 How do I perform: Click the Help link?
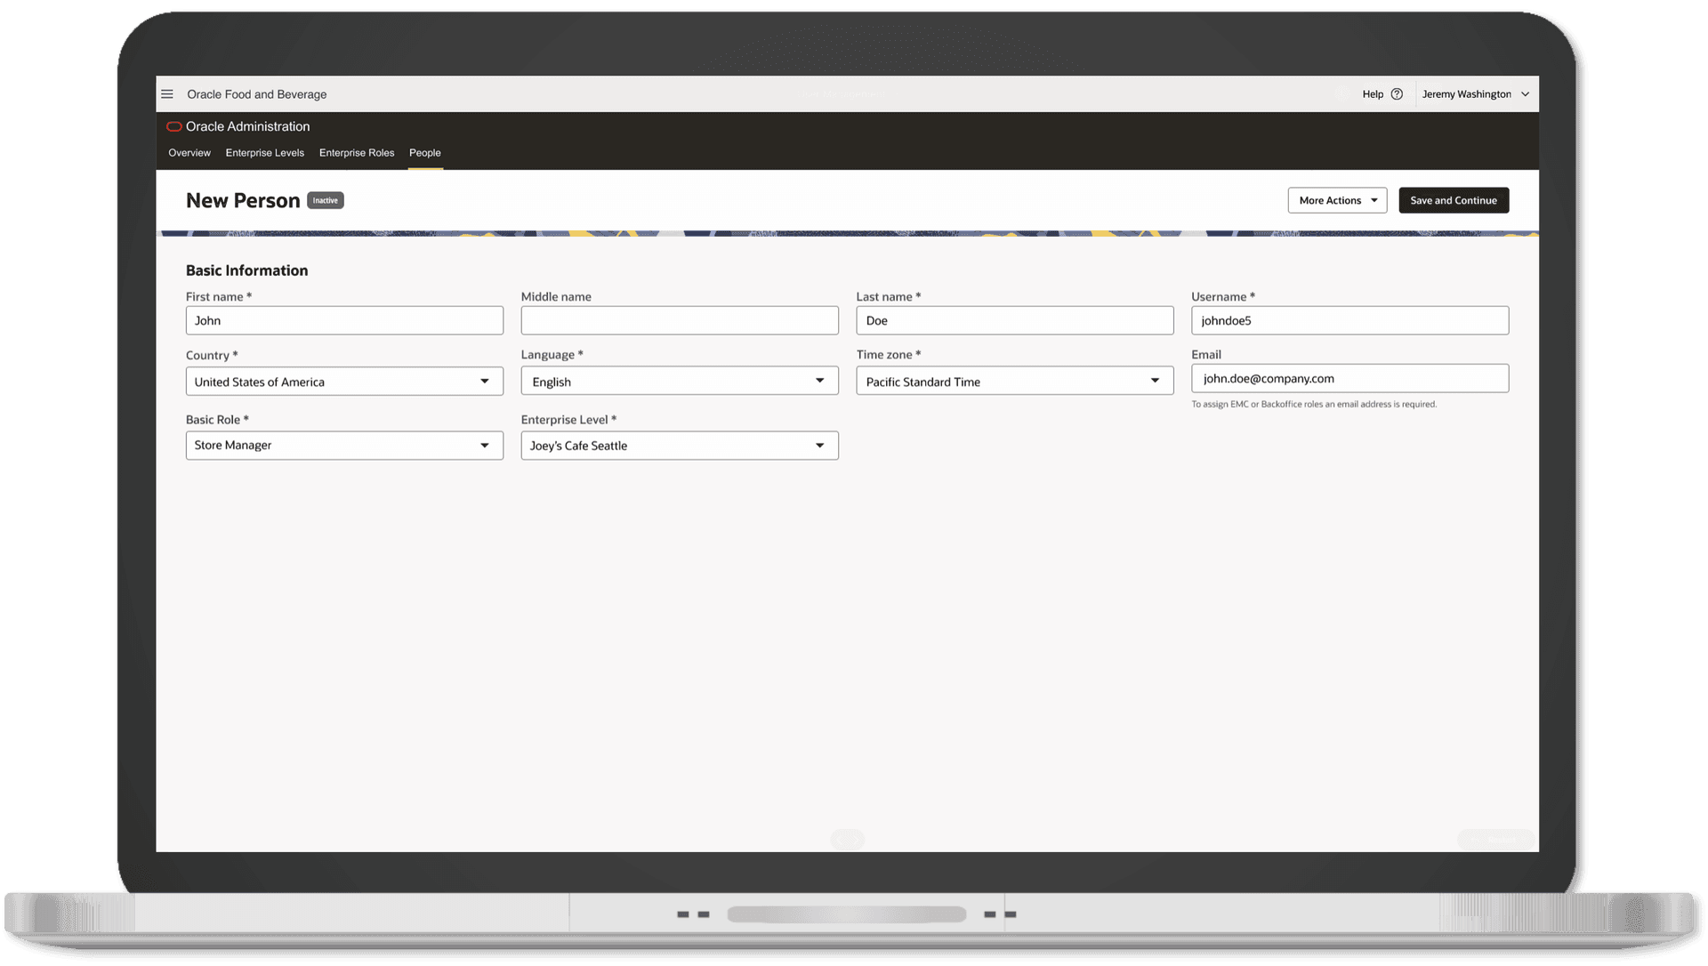pyautogui.click(x=1373, y=94)
